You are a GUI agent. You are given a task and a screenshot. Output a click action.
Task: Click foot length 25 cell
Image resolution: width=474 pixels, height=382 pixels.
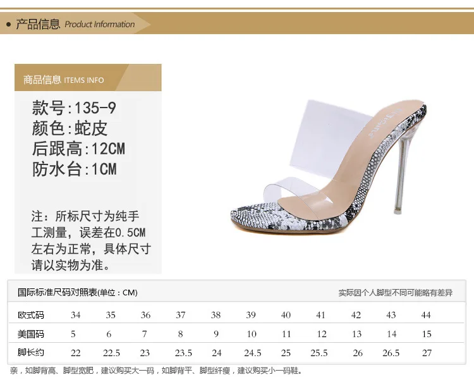pyautogui.click(x=286, y=353)
